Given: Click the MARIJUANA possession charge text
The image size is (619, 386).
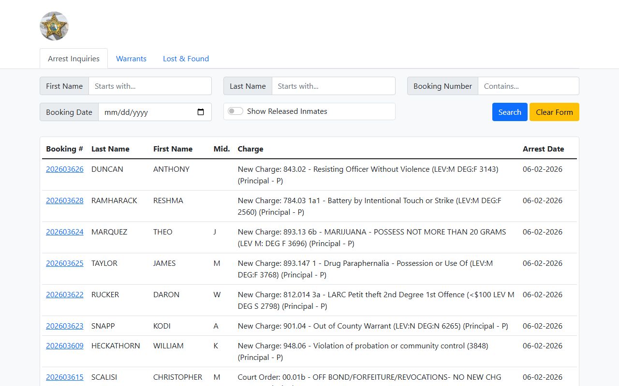Looking at the screenshot, I should coord(372,237).
